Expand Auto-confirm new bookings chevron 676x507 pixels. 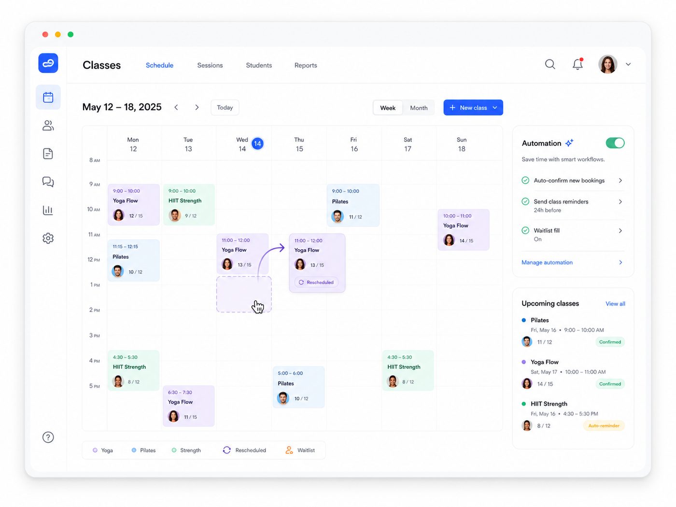[x=620, y=181]
